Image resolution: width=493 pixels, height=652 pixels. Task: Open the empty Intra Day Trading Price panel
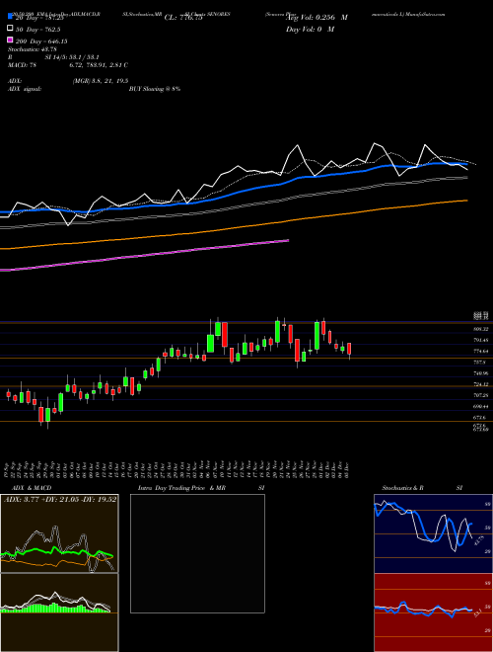(197, 553)
